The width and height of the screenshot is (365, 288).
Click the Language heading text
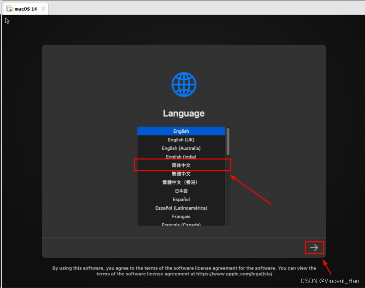click(184, 114)
